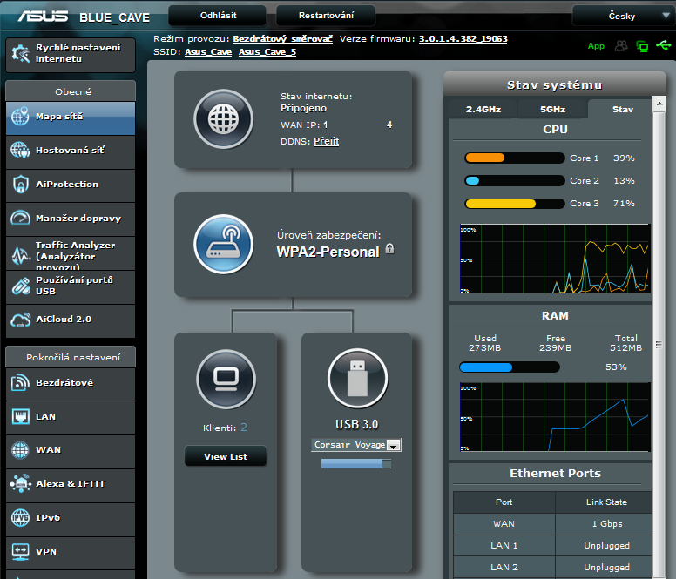
Task: Open the Manažer dopravy sidebar item
Action: [x=70, y=219]
